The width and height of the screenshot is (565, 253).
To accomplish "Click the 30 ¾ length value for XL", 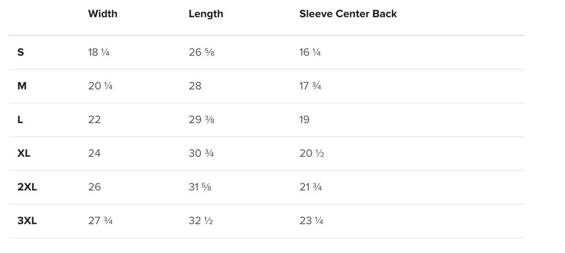I will point(201,153).
